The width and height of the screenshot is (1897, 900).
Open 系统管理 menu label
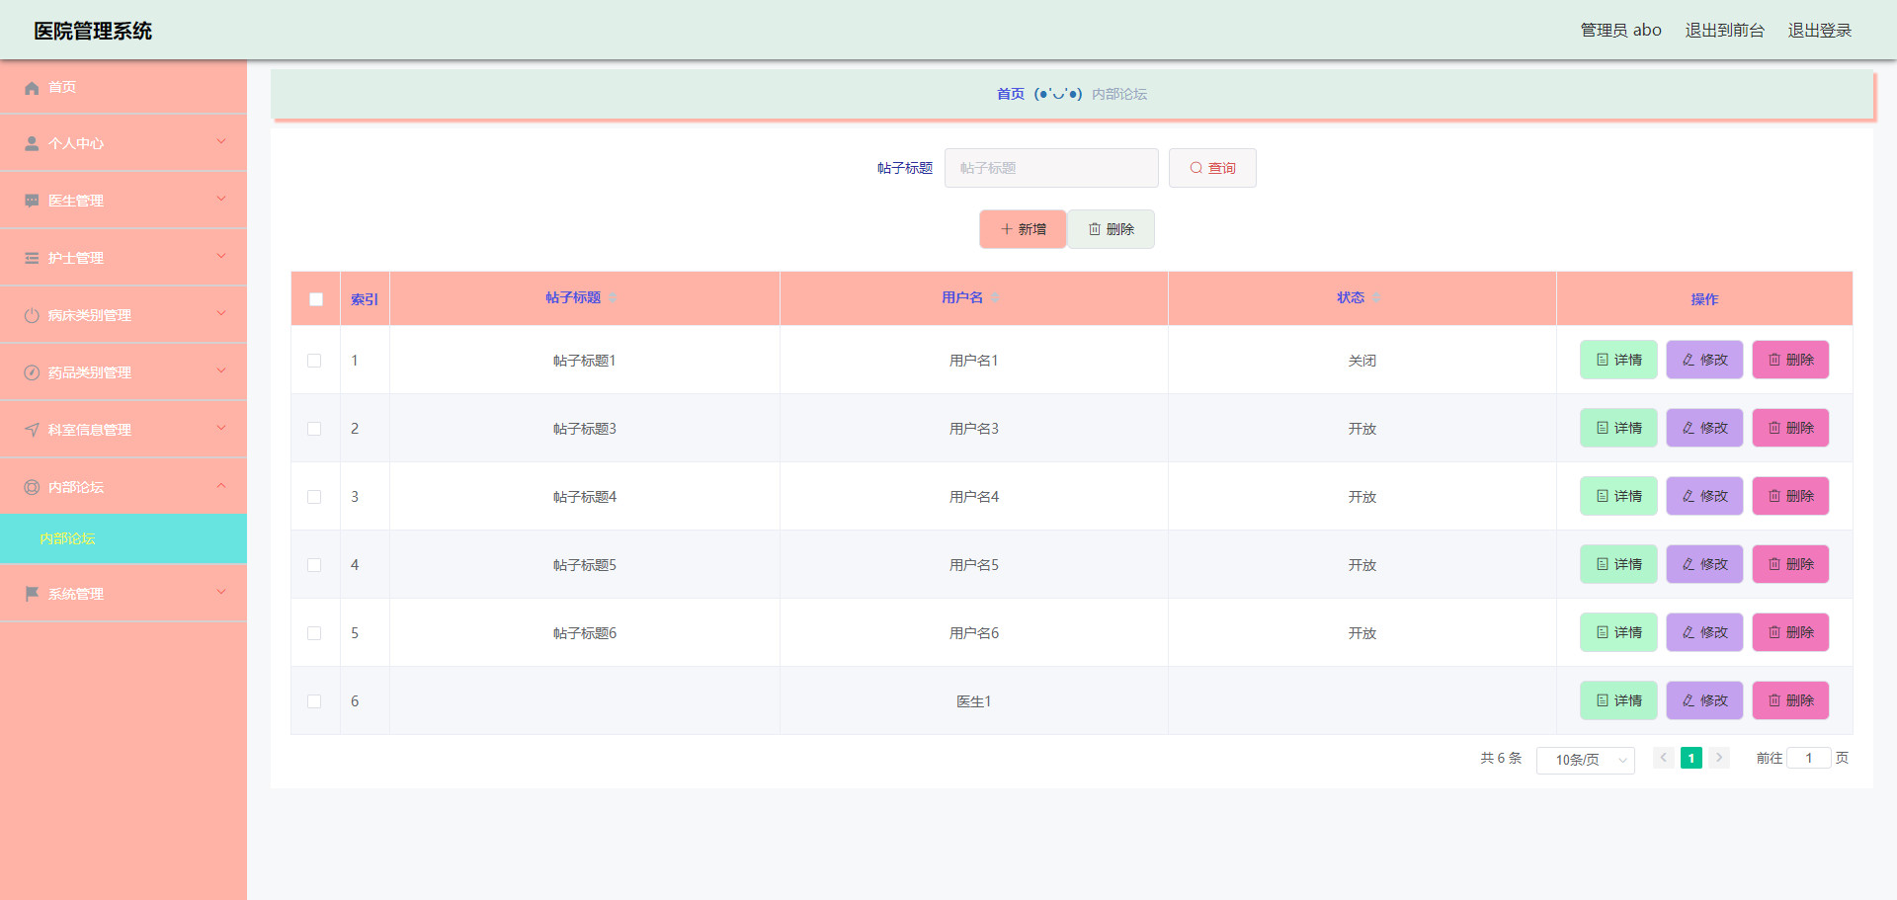coord(76,594)
